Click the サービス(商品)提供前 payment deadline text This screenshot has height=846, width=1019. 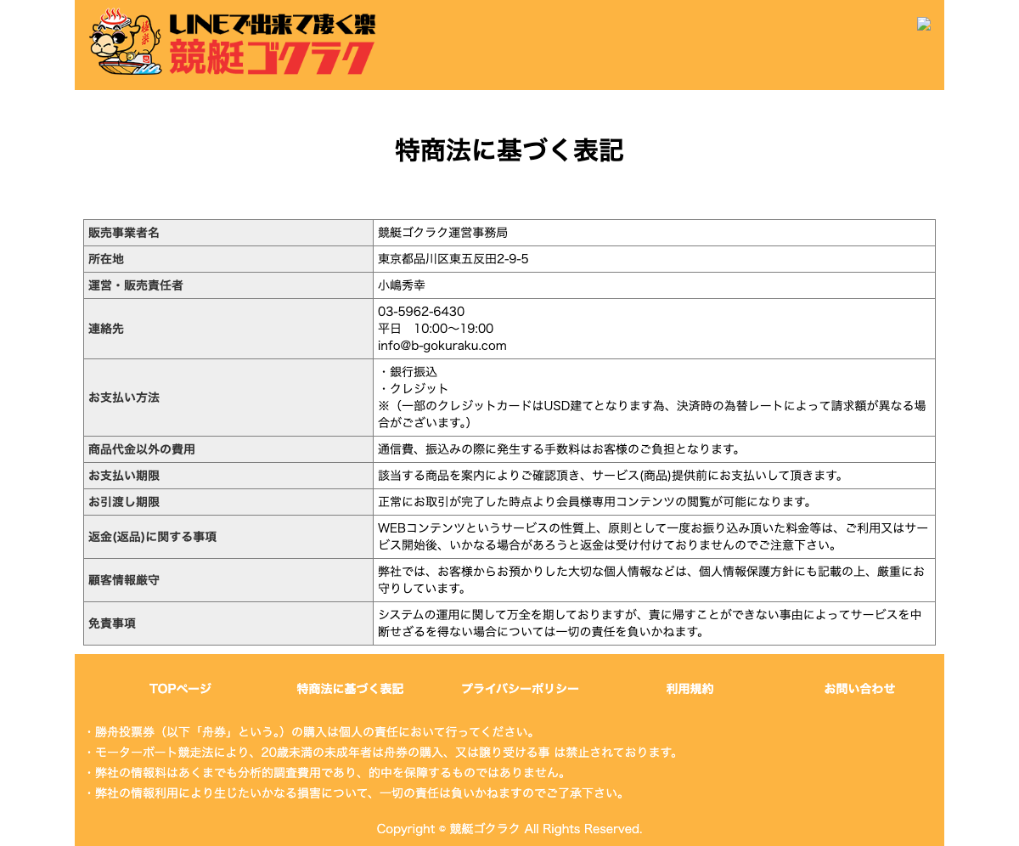point(611,476)
